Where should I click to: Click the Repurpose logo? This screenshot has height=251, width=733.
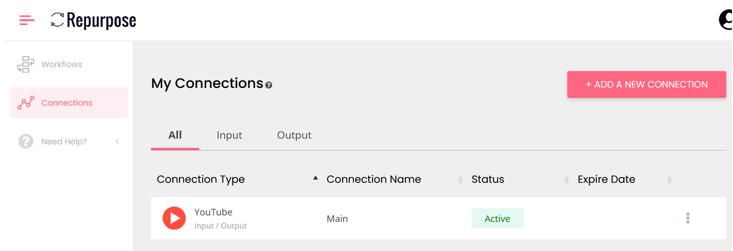tap(93, 21)
